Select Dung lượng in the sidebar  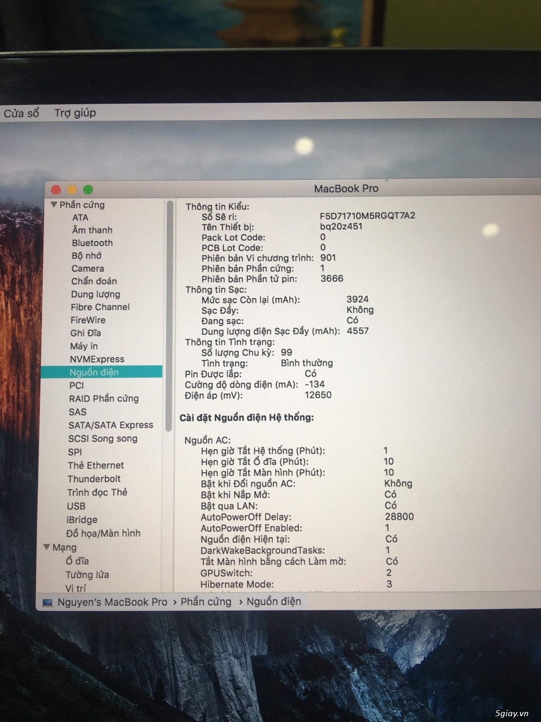96,294
